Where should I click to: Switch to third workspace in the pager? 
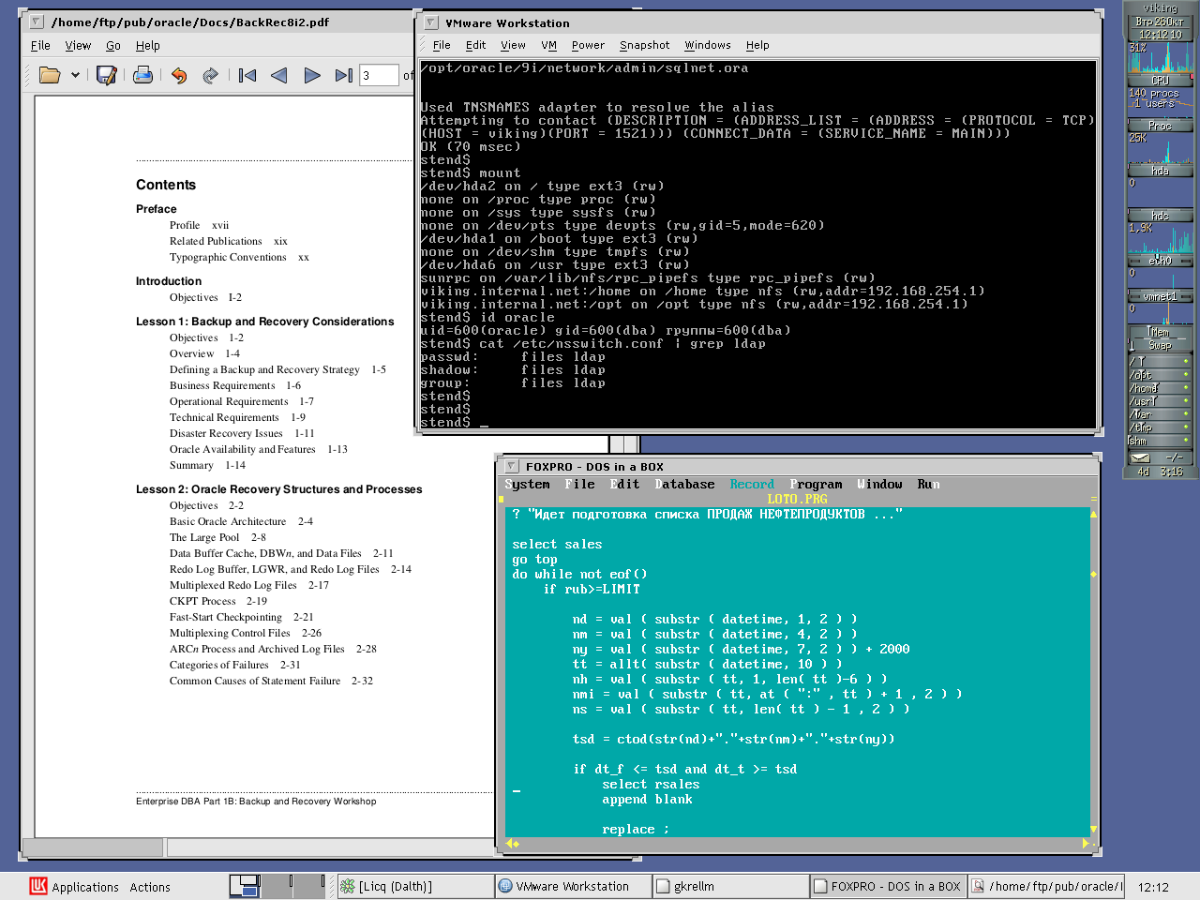tap(308, 886)
